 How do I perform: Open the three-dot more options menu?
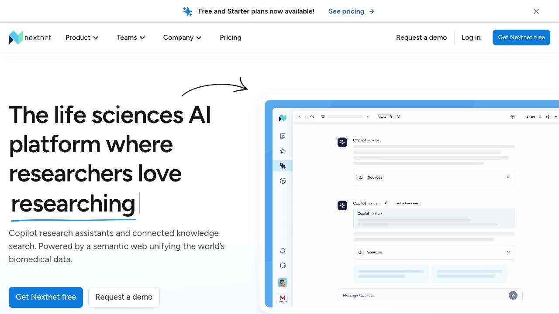(x=556, y=116)
